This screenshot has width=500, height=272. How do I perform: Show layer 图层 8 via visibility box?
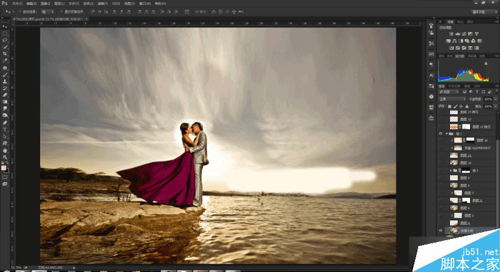tap(441, 185)
